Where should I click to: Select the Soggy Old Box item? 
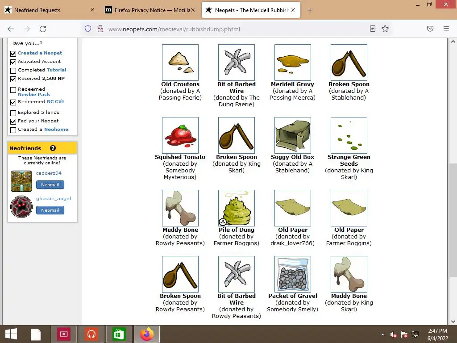[293, 135]
